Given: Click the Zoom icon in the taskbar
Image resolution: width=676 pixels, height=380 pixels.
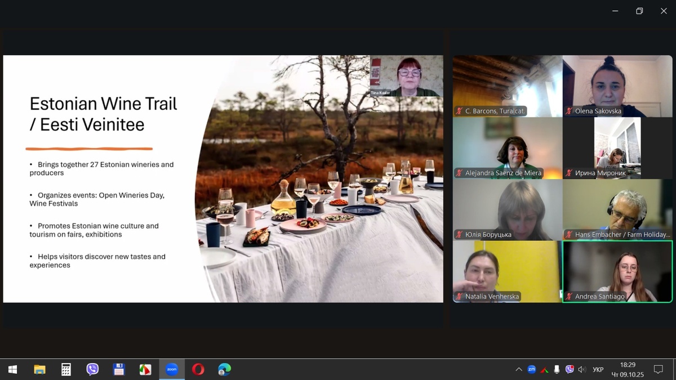Looking at the screenshot, I should tap(171, 369).
